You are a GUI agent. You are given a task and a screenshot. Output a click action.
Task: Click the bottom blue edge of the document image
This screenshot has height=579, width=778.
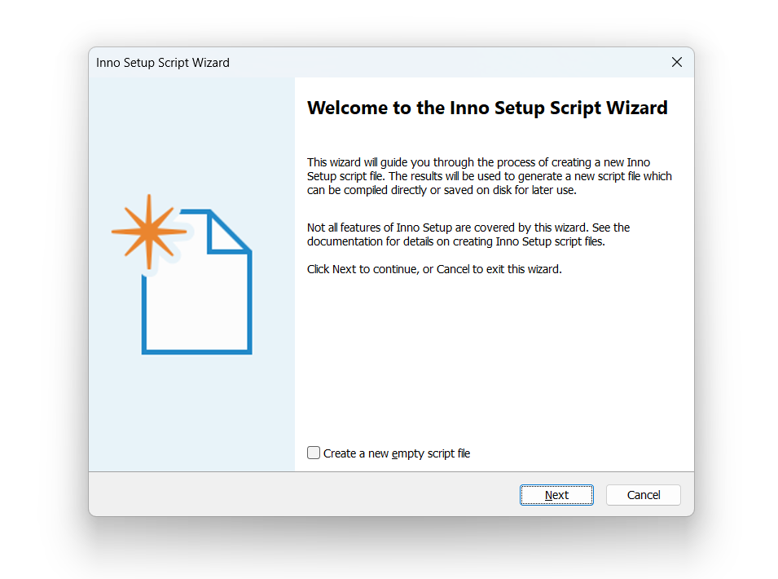(197, 352)
